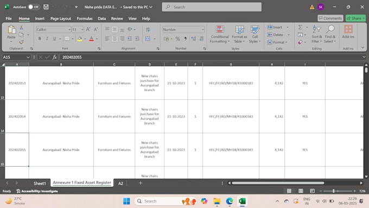369x208 pixels.
Task: Open Conditional Formatting menu
Action: coord(220,34)
